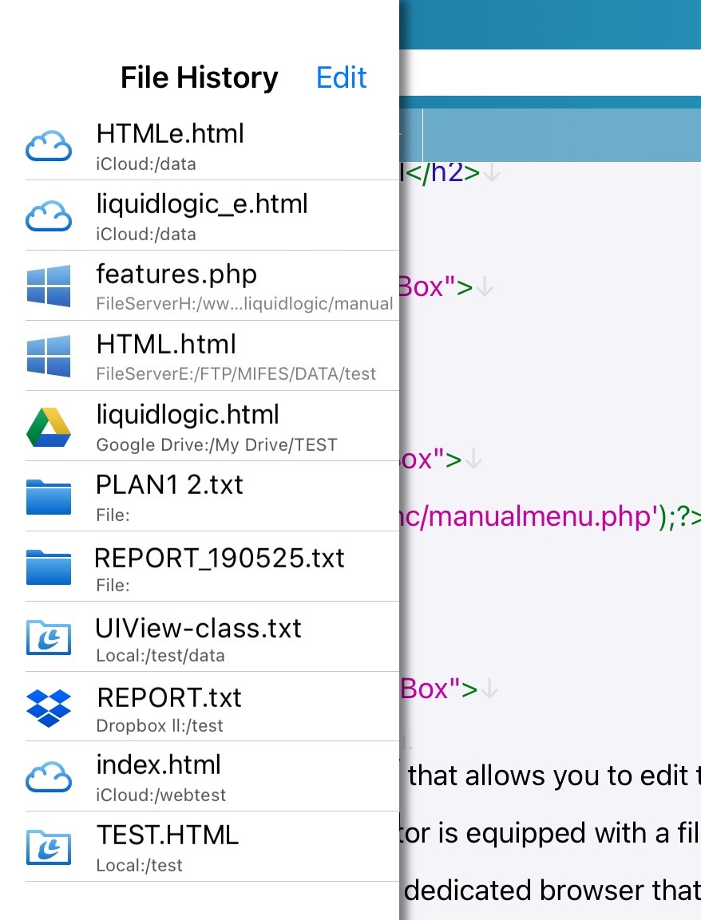
Task: Select the FileServerH Windows icon for features.php
Action: [x=49, y=286]
